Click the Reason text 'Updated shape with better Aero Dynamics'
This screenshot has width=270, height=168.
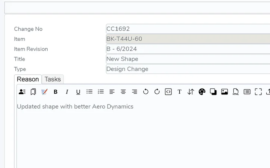click(x=75, y=107)
